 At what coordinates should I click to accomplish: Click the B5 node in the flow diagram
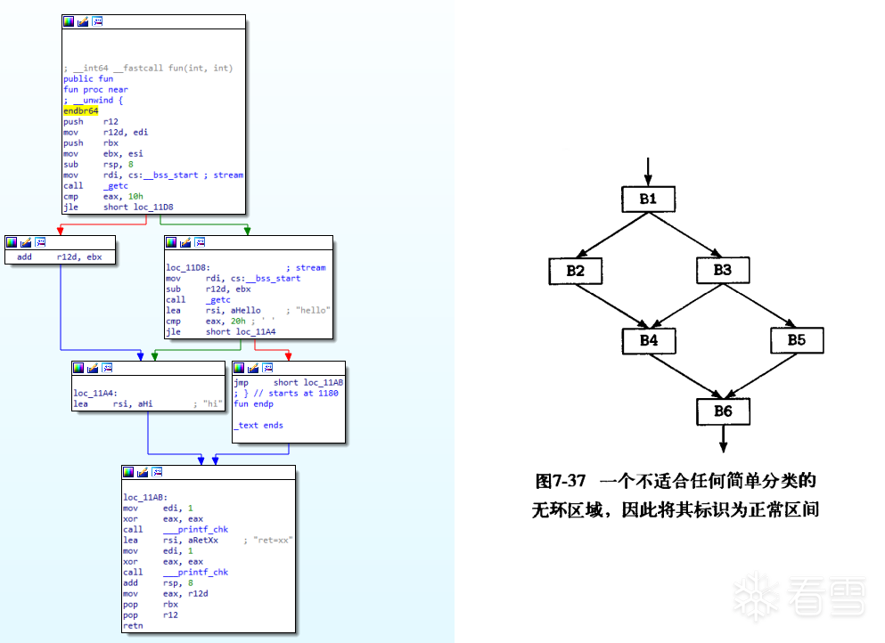796,340
